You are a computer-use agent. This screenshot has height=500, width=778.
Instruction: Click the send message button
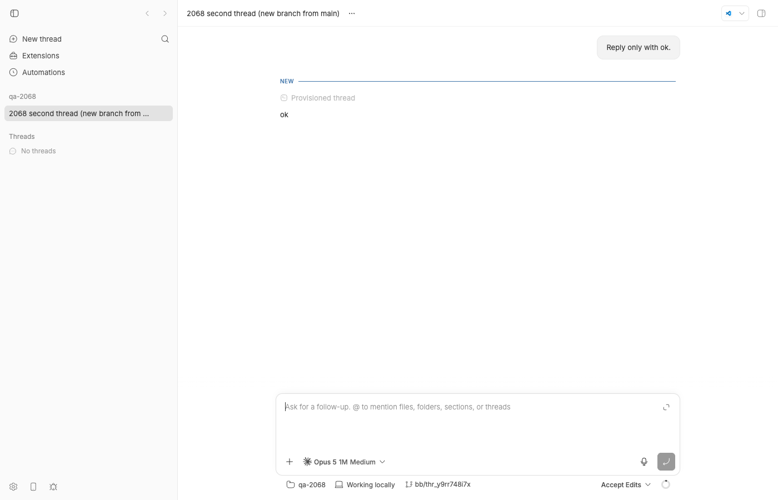click(666, 462)
